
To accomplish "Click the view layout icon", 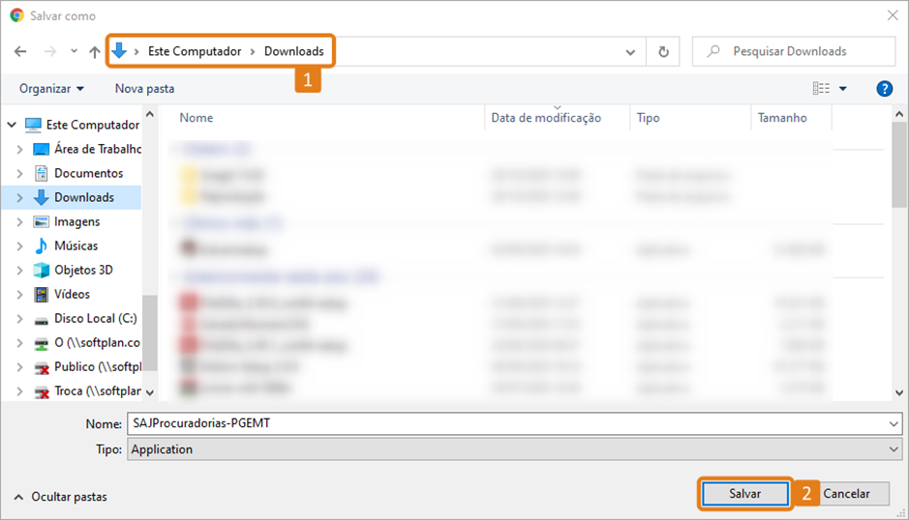I will (x=821, y=88).
